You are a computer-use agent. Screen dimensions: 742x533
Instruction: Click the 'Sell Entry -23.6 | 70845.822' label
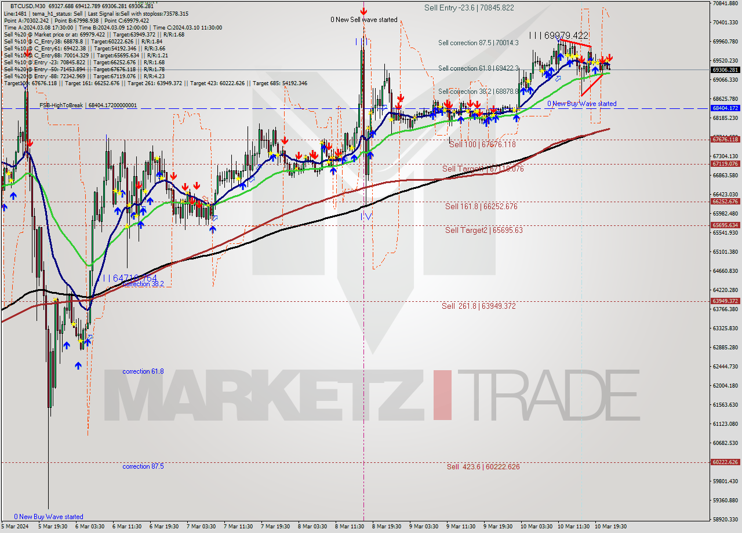click(469, 8)
